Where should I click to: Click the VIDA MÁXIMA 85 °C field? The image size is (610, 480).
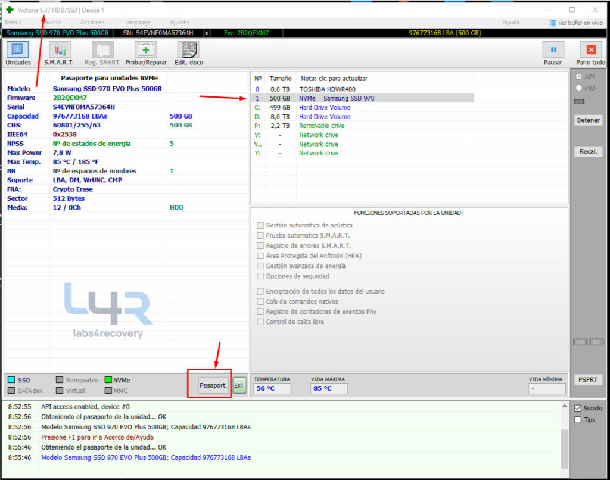click(329, 388)
